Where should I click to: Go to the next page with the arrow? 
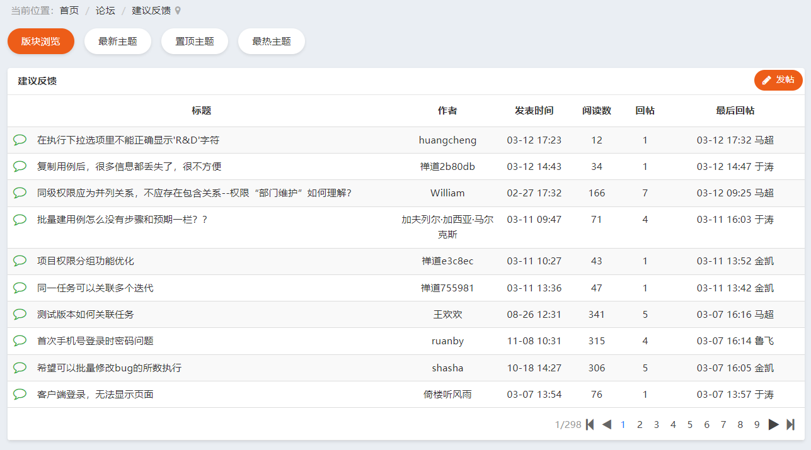[x=774, y=424]
